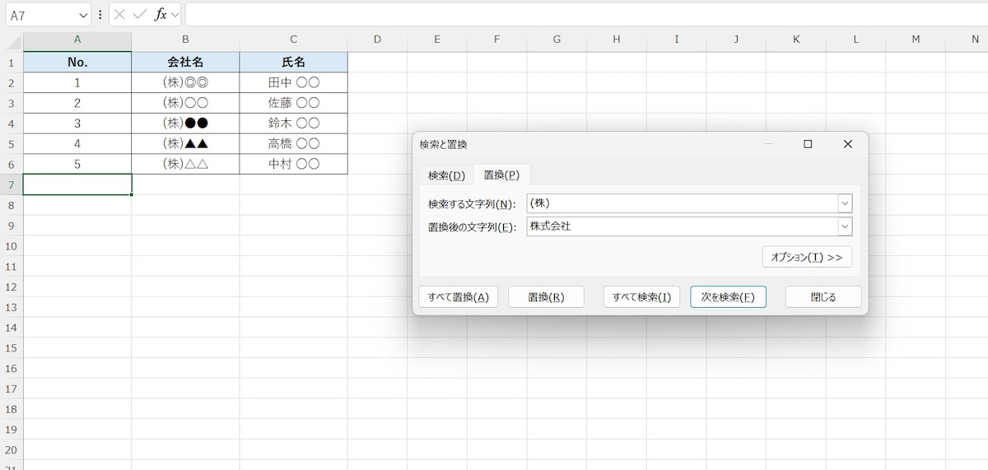988x470 pixels.
Task: Select column A header
Action: (77, 40)
